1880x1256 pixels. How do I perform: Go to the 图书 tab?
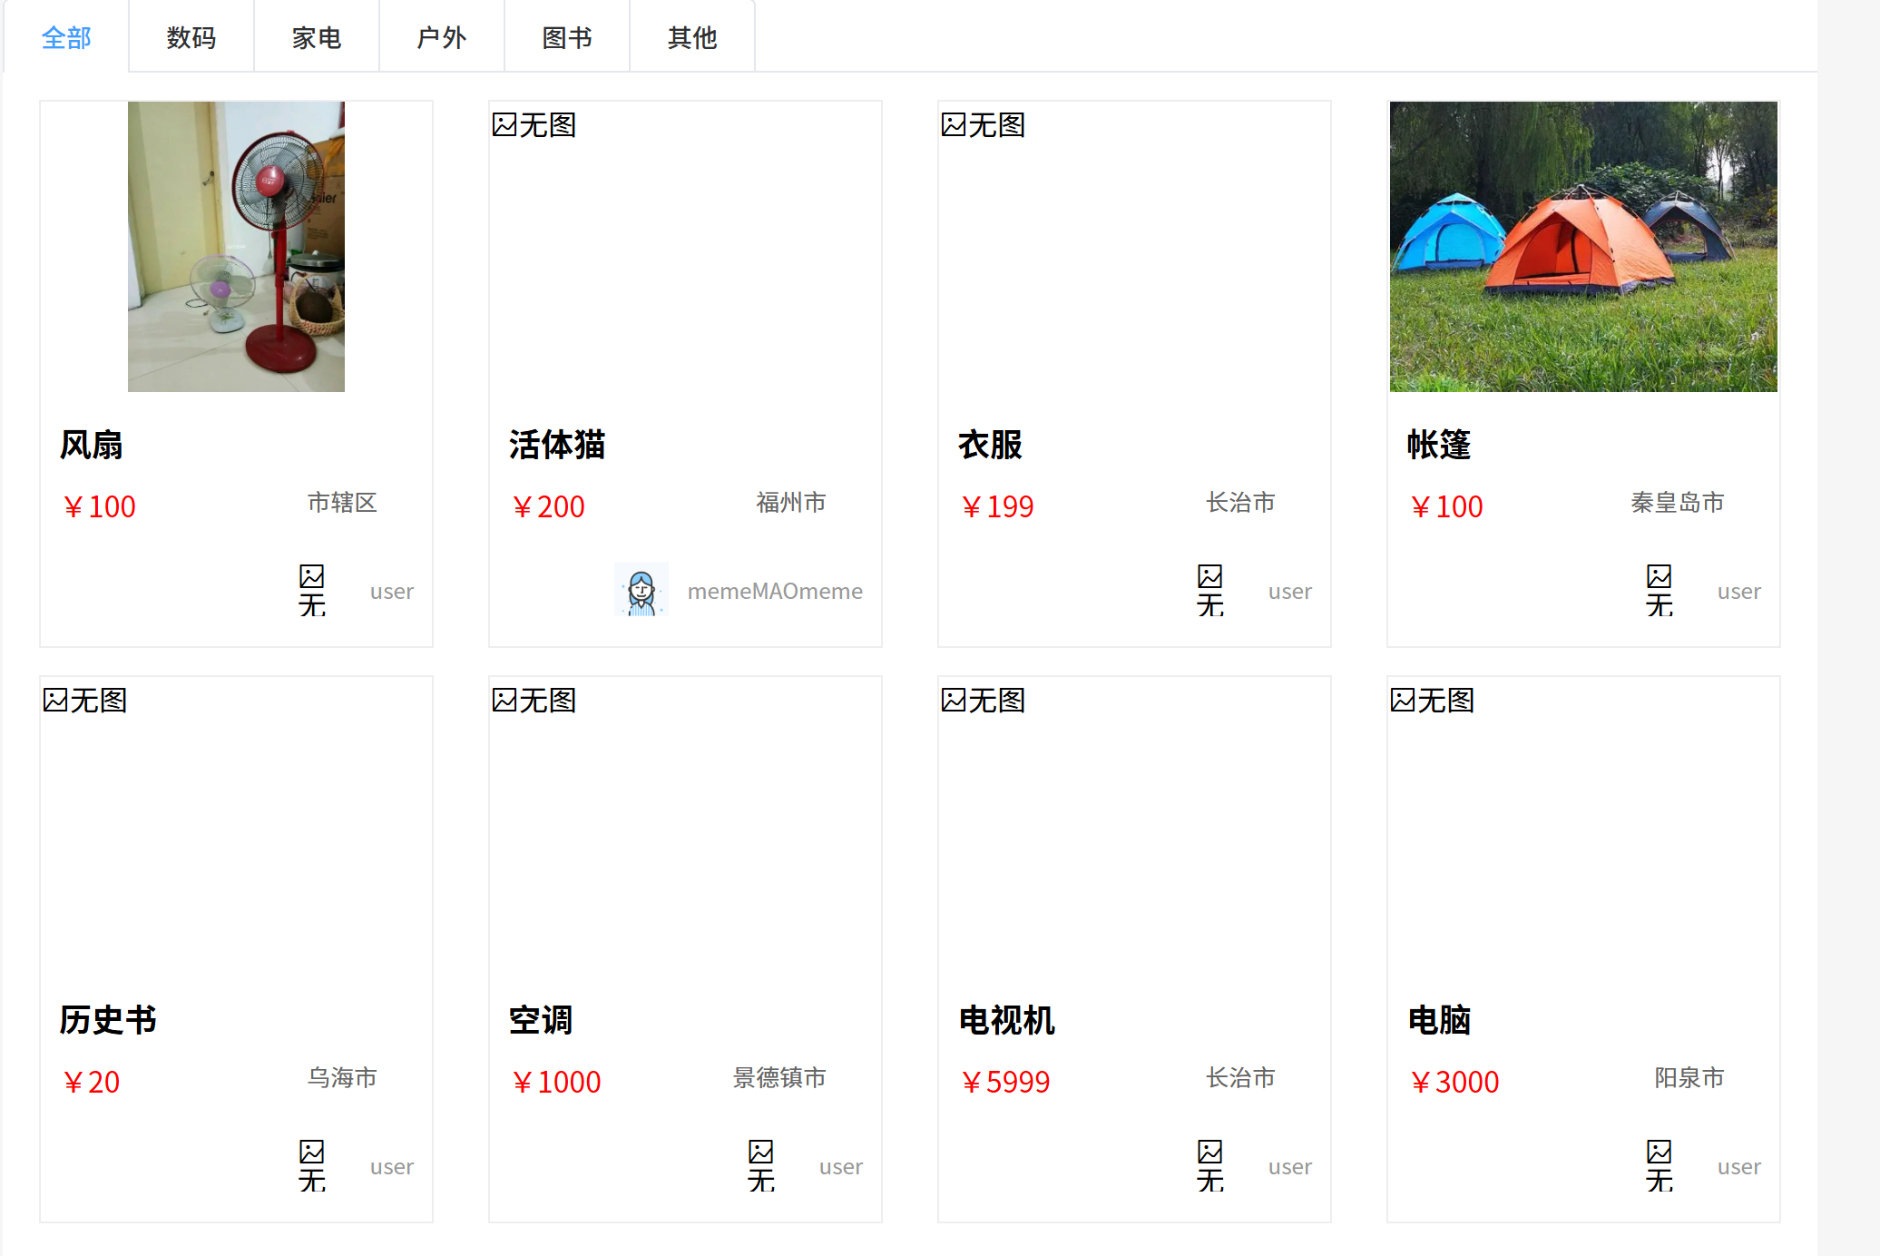[567, 37]
